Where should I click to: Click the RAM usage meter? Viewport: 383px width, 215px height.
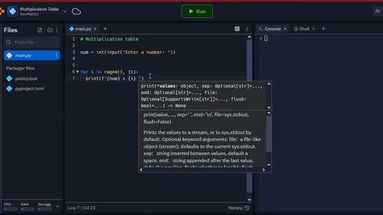[x=28, y=206]
